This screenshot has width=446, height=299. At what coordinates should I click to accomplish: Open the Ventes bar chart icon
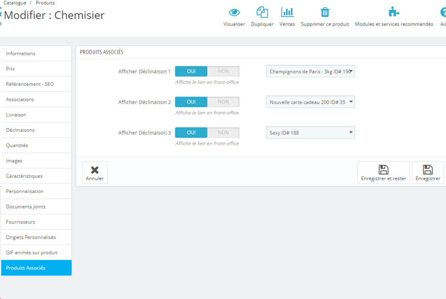[x=287, y=12]
